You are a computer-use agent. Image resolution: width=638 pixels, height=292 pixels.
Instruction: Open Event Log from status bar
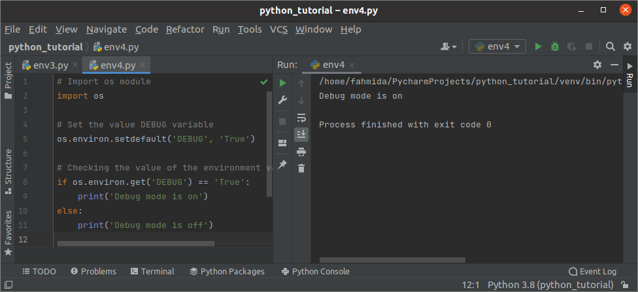point(592,271)
